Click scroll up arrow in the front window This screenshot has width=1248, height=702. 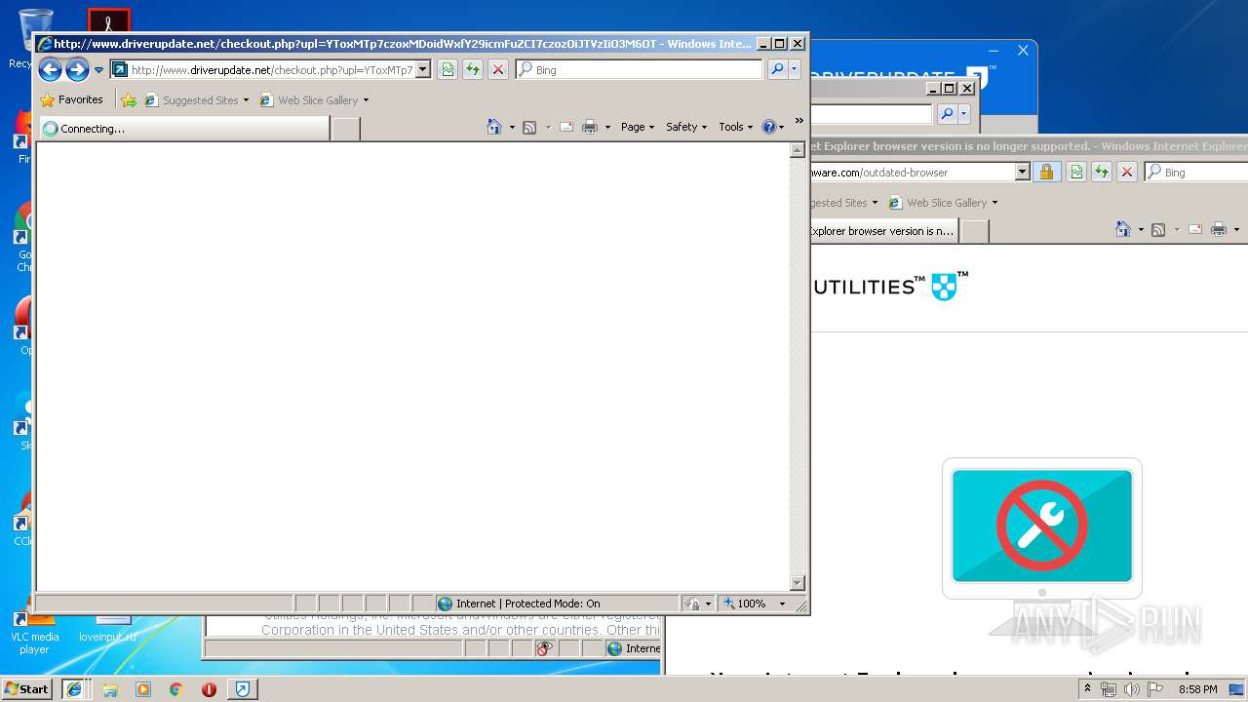tap(797, 150)
